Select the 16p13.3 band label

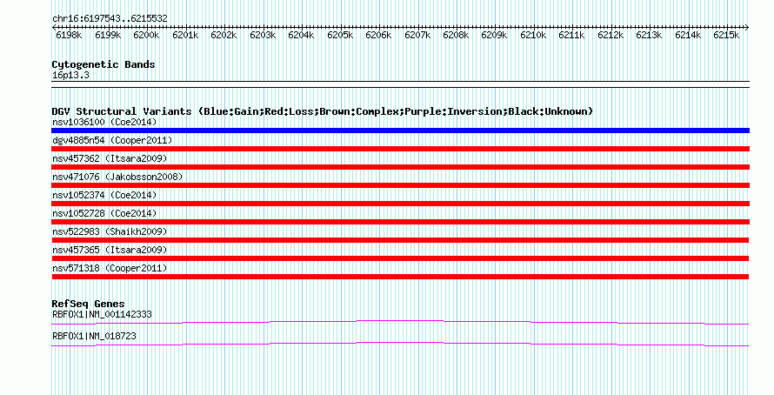pos(70,76)
